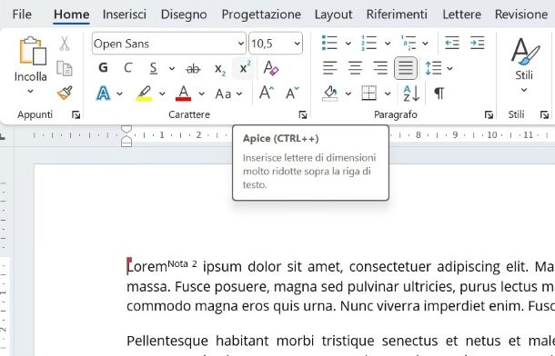Apply text effects blue A icon
555x356 pixels.
click(x=103, y=94)
